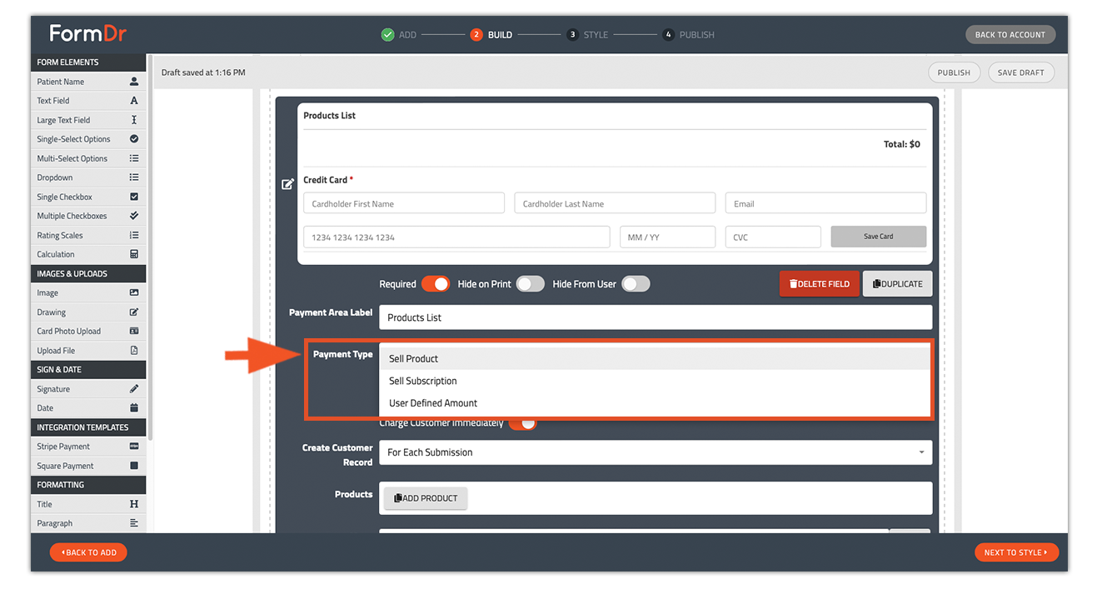Add a Paragraph formatting element
Image resolution: width=1102 pixels, height=594 pixels.
pyautogui.click(x=88, y=523)
